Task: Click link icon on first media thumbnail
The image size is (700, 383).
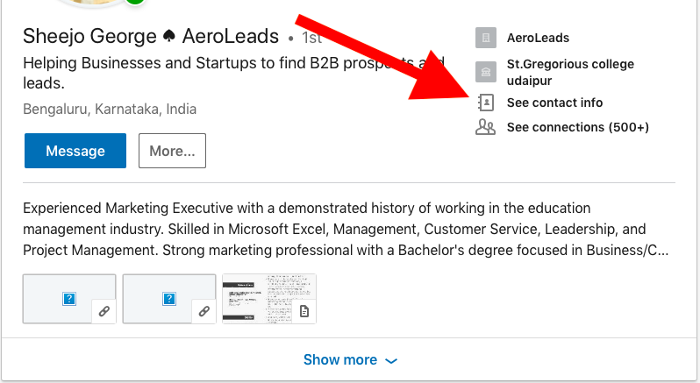Action: (x=104, y=311)
